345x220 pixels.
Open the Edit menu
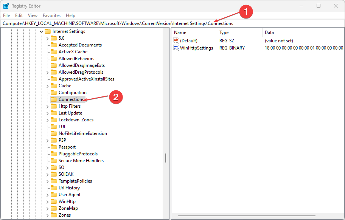19,15
